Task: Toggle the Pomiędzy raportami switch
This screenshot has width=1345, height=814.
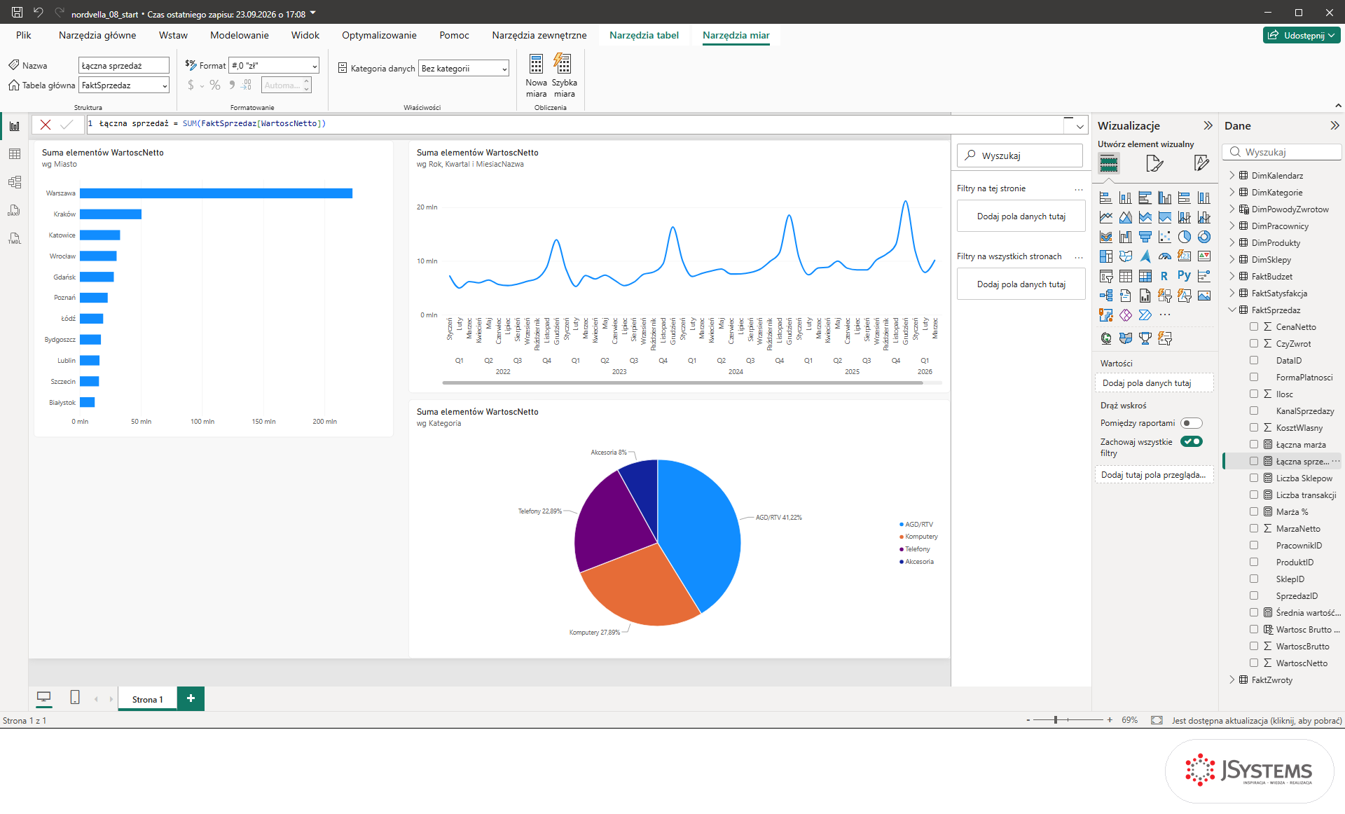Action: (1191, 423)
